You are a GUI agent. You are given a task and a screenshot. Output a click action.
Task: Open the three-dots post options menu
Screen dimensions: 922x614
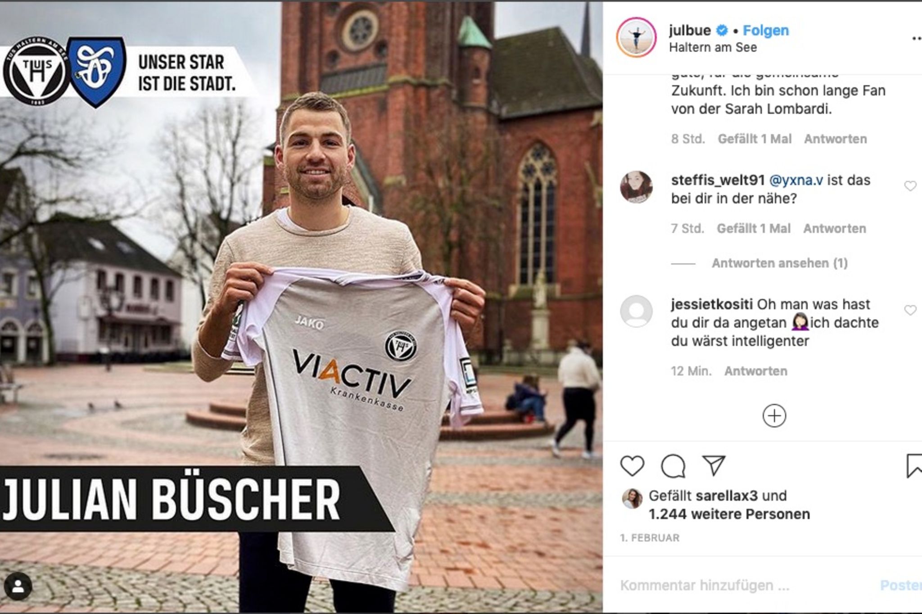pyautogui.click(x=917, y=39)
